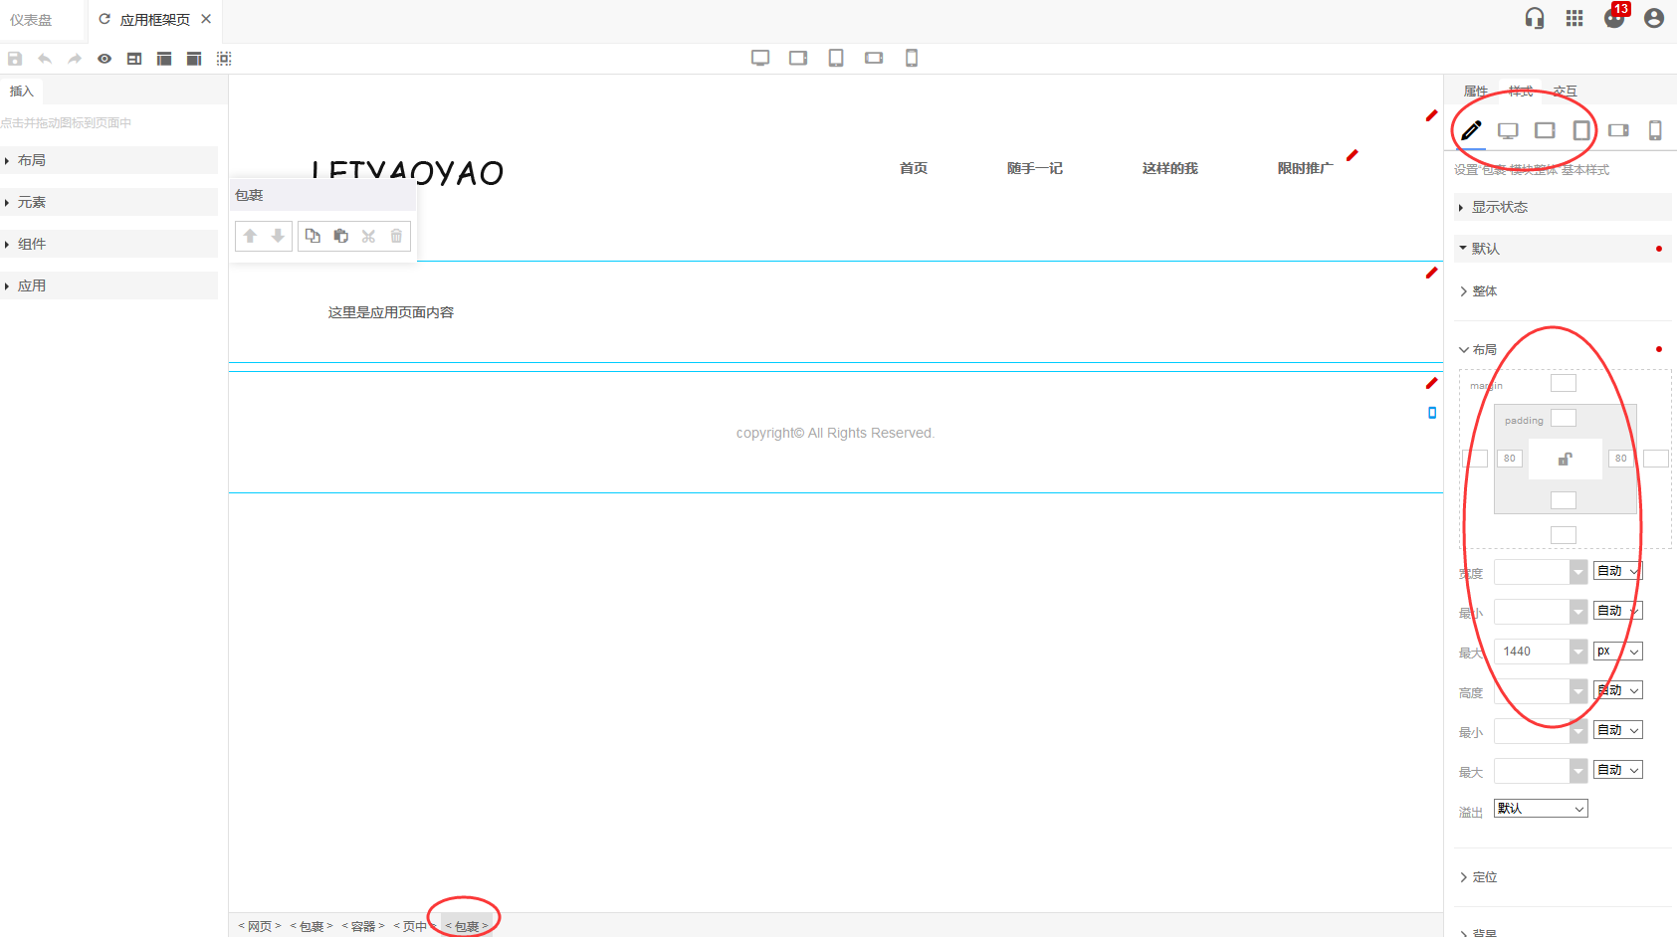Expand the 显示状态 section
The height and width of the screenshot is (937, 1677).
click(x=1499, y=207)
